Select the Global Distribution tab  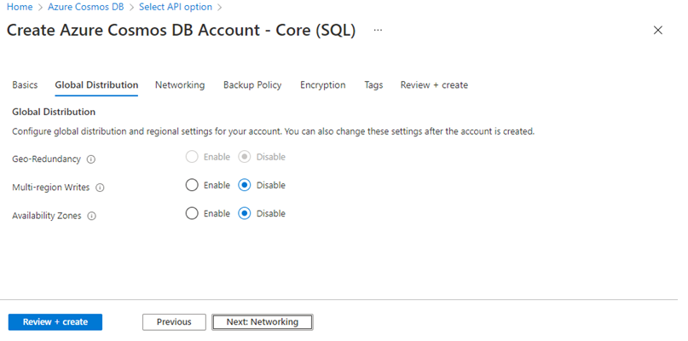[98, 86]
